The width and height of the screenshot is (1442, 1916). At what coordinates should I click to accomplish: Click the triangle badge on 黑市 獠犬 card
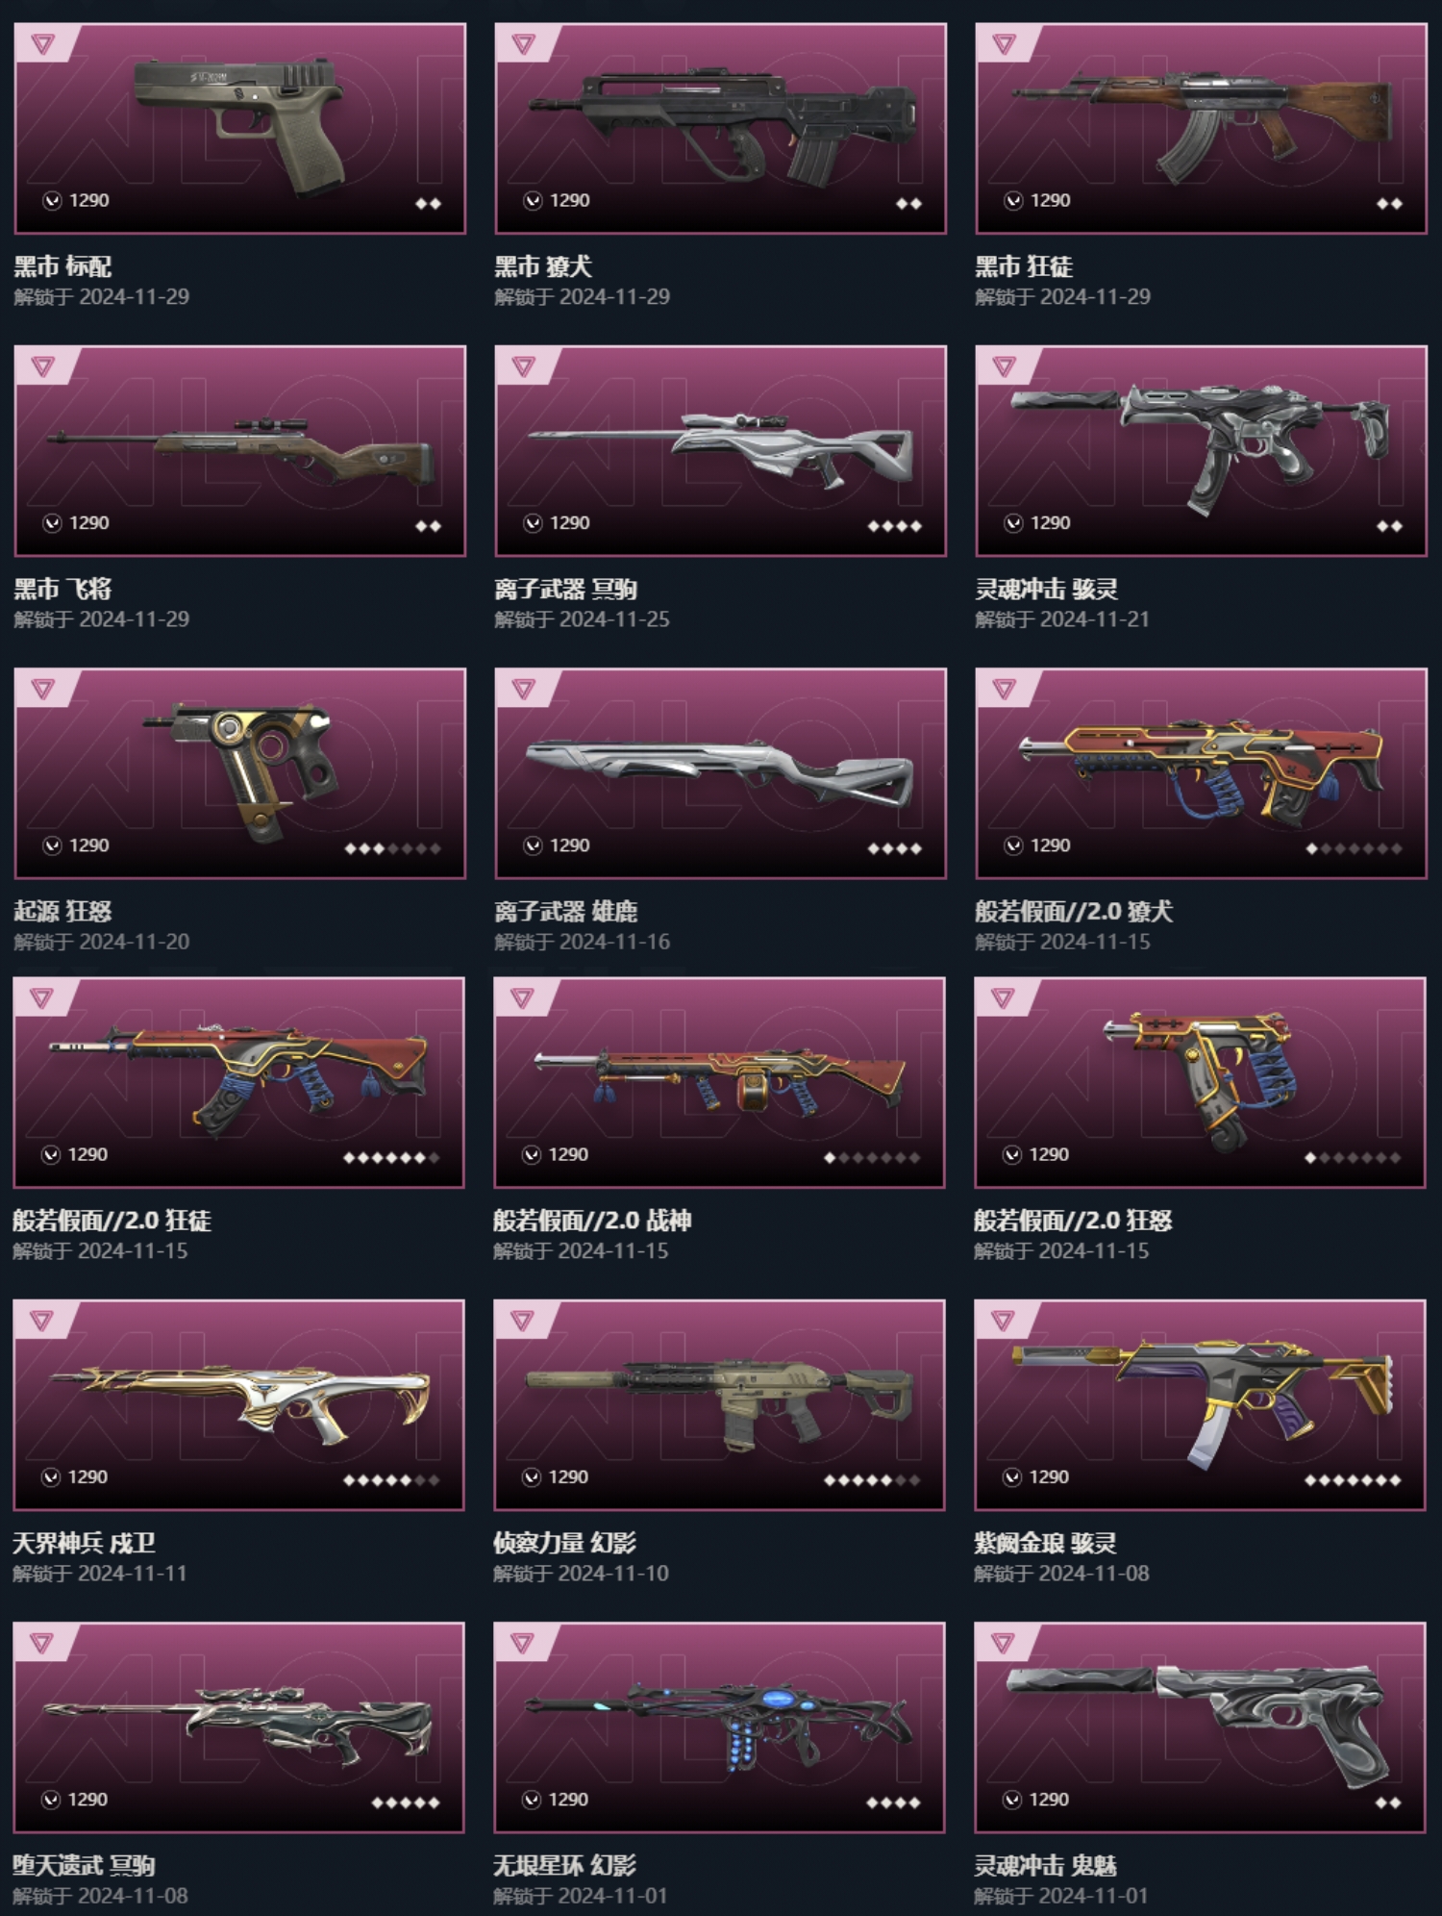(x=523, y=43)
